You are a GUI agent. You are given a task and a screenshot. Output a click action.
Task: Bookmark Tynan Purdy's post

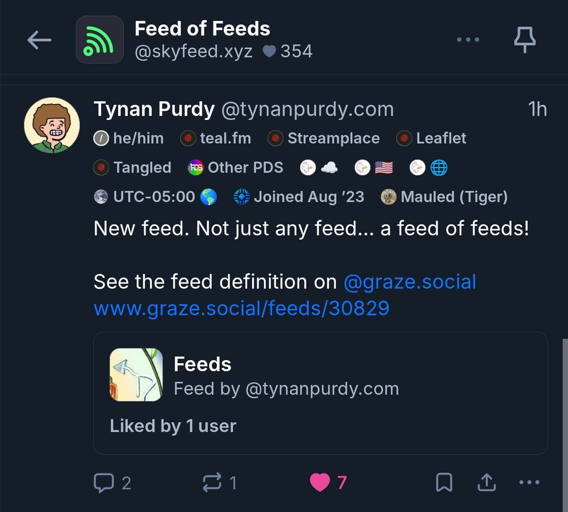pyautogui.click(x=445, y=482)
